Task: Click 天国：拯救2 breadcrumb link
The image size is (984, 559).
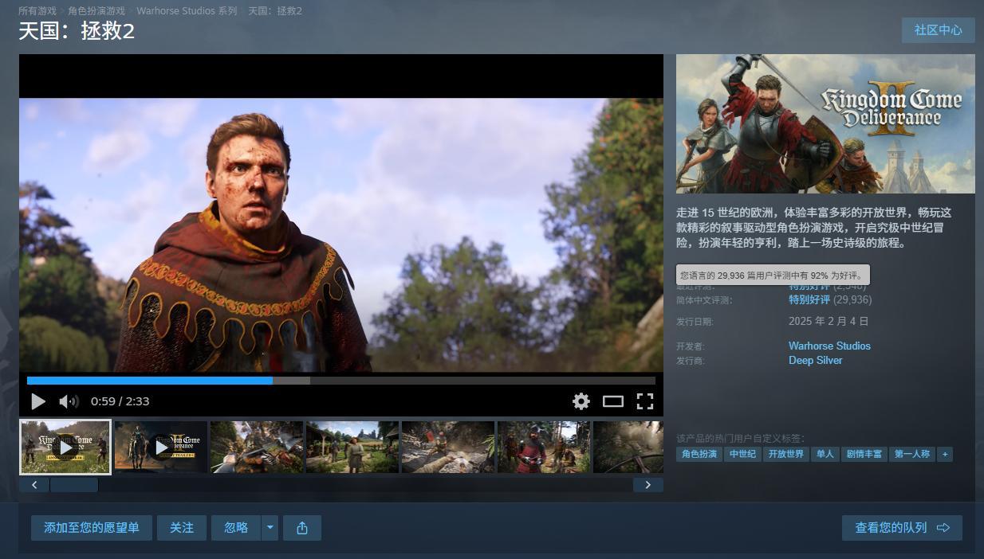Action: pos(275,11)
